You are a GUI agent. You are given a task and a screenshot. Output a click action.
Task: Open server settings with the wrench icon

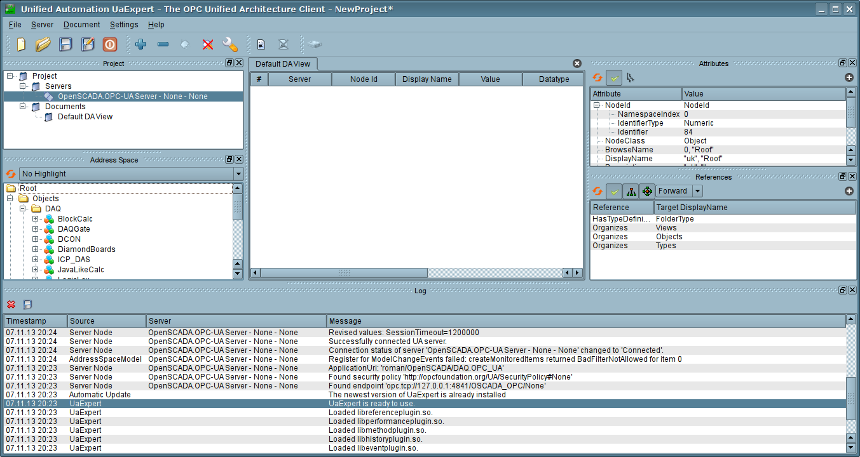[229, 44]
